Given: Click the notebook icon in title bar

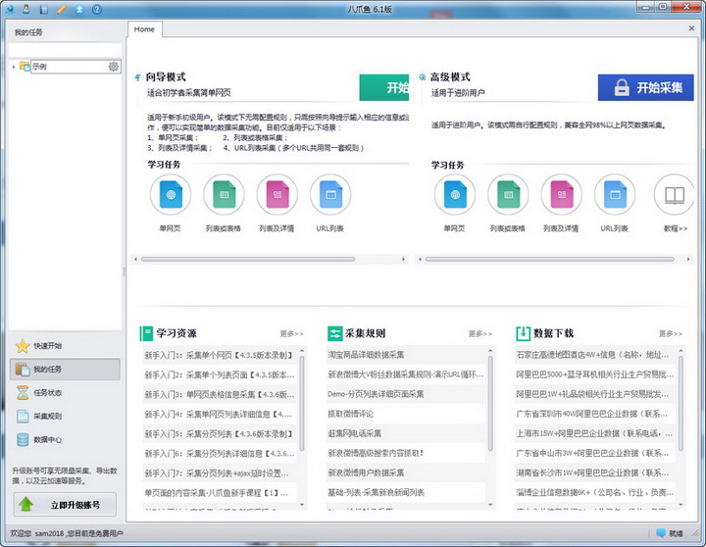Looking at the screenshot, I should (44, 9).
